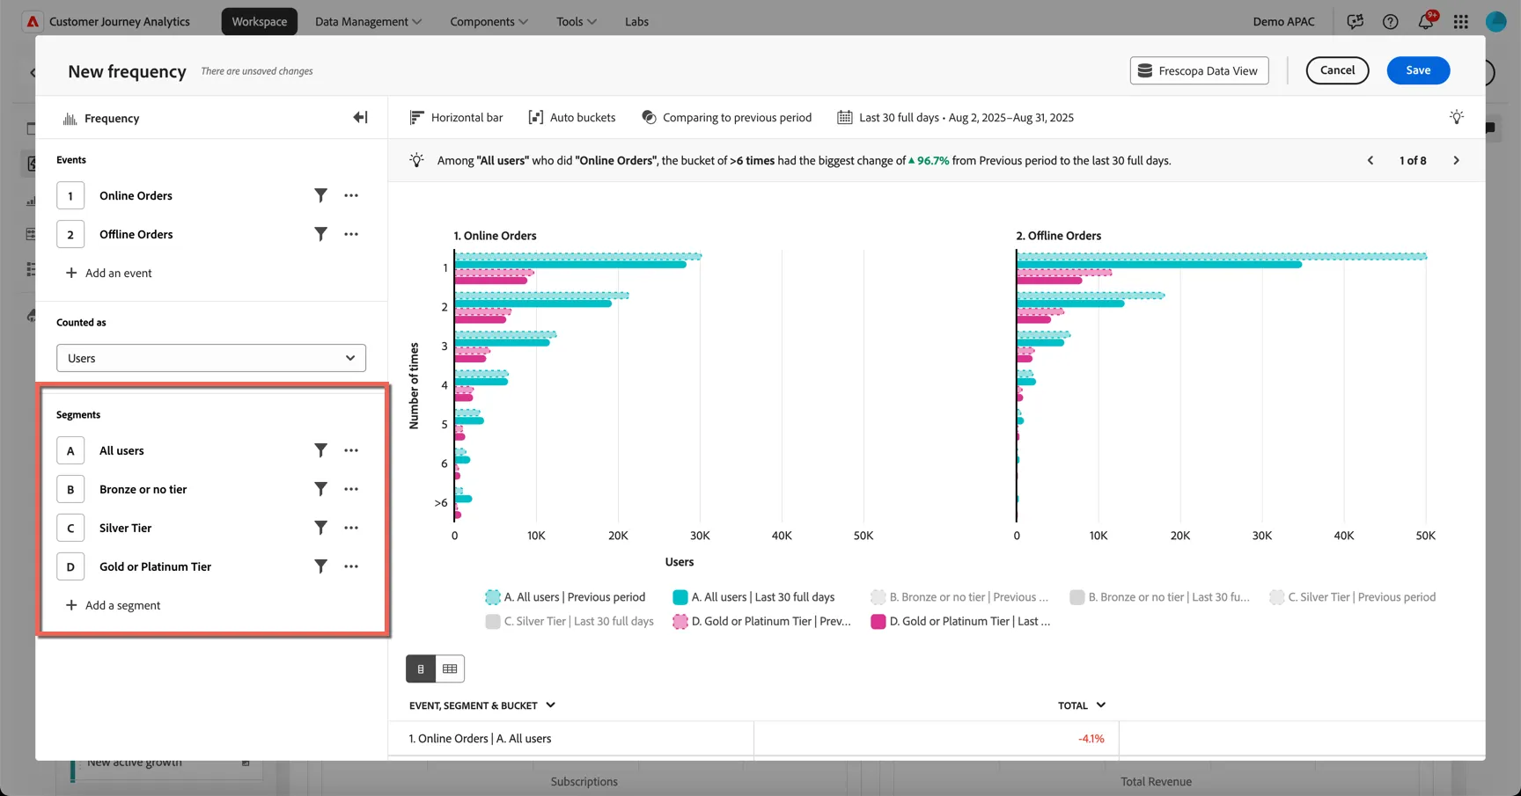Screen dimensions: 1521x796
Task: Click the insights lightbulb icon at top right
Action: tap(1457, 117)
